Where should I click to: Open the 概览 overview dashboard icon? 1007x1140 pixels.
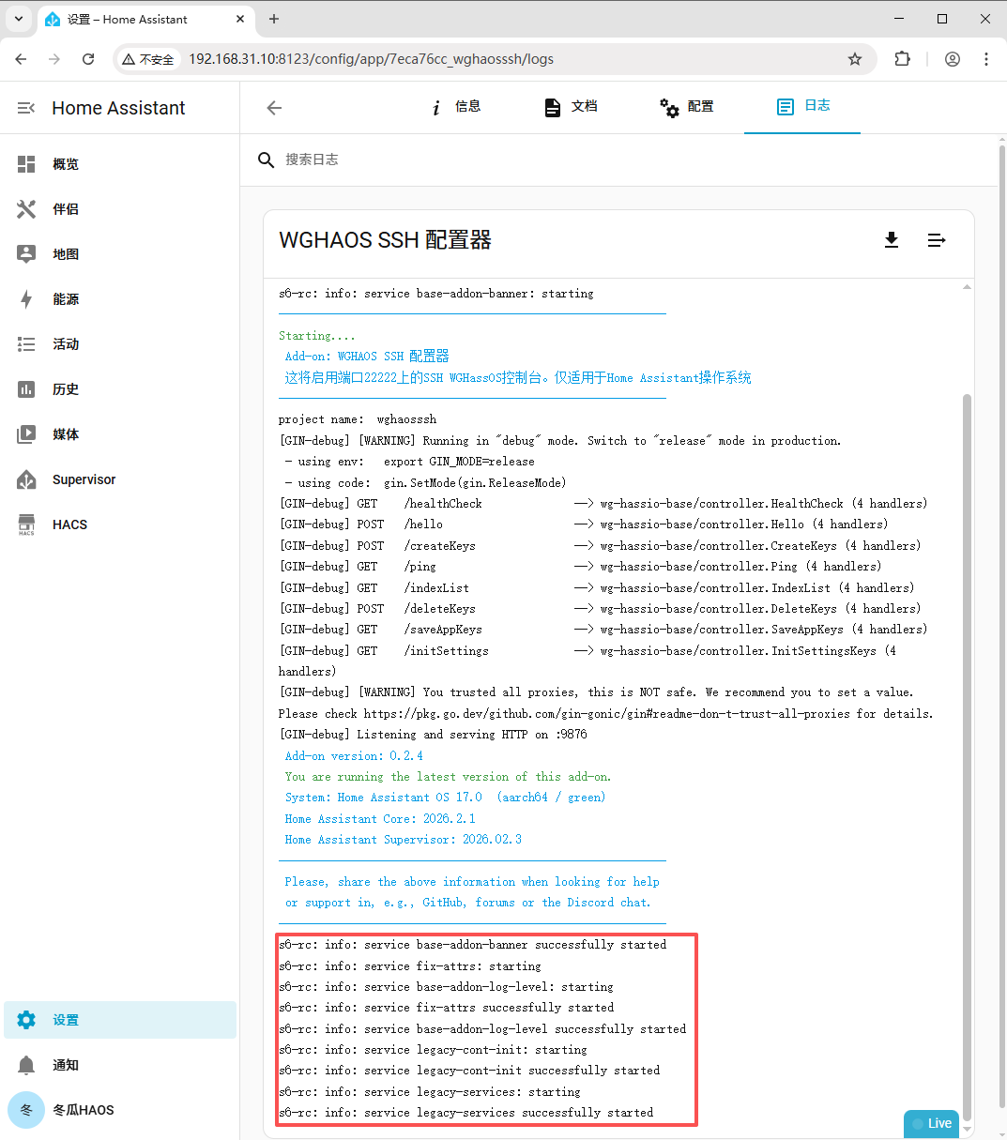click(x=26, y=164)
